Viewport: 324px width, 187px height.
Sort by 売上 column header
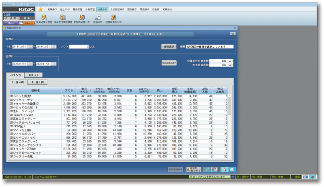(160, 90)
